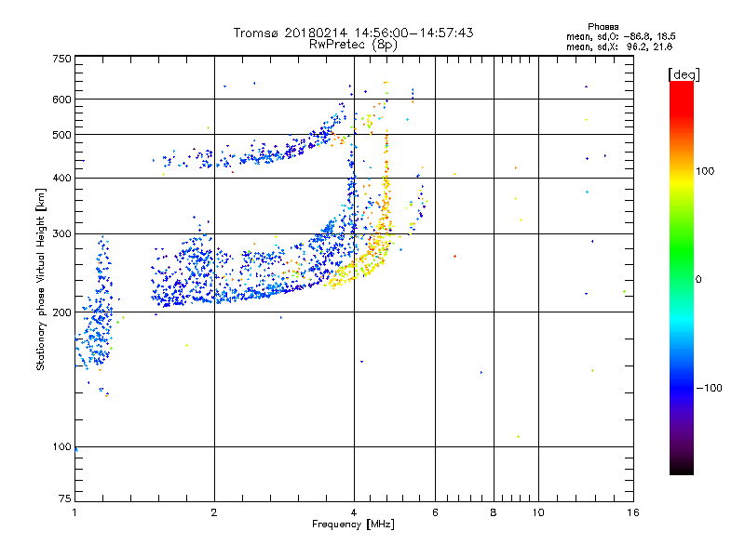Click the 'Frequency [MHz]' x-axis label

[353, 525]
